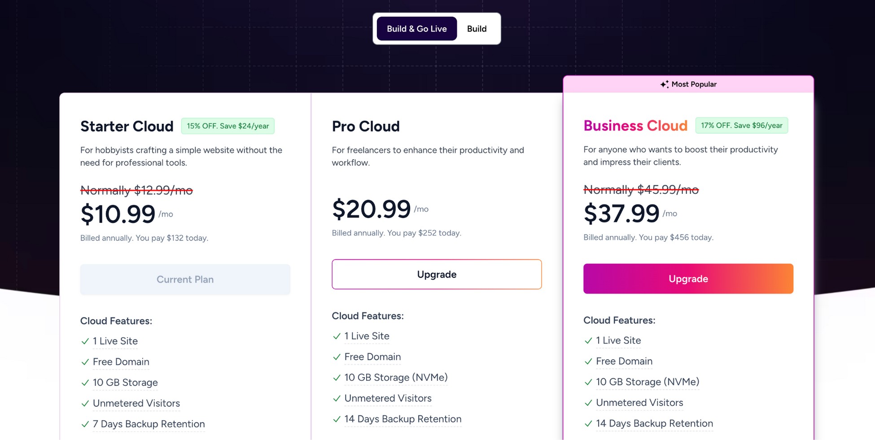Click the checkmark next to Business Free Domain

(588, 362)
